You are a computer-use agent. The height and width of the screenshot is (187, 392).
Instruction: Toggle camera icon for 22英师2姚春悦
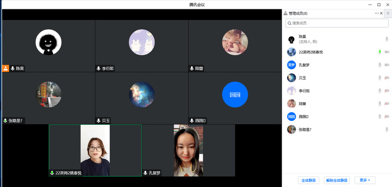coord(387,52)
